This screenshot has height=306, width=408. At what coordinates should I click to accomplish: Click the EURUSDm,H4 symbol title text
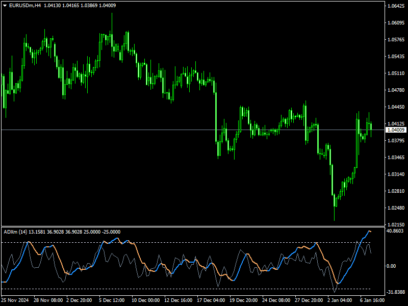coord(25,6)
